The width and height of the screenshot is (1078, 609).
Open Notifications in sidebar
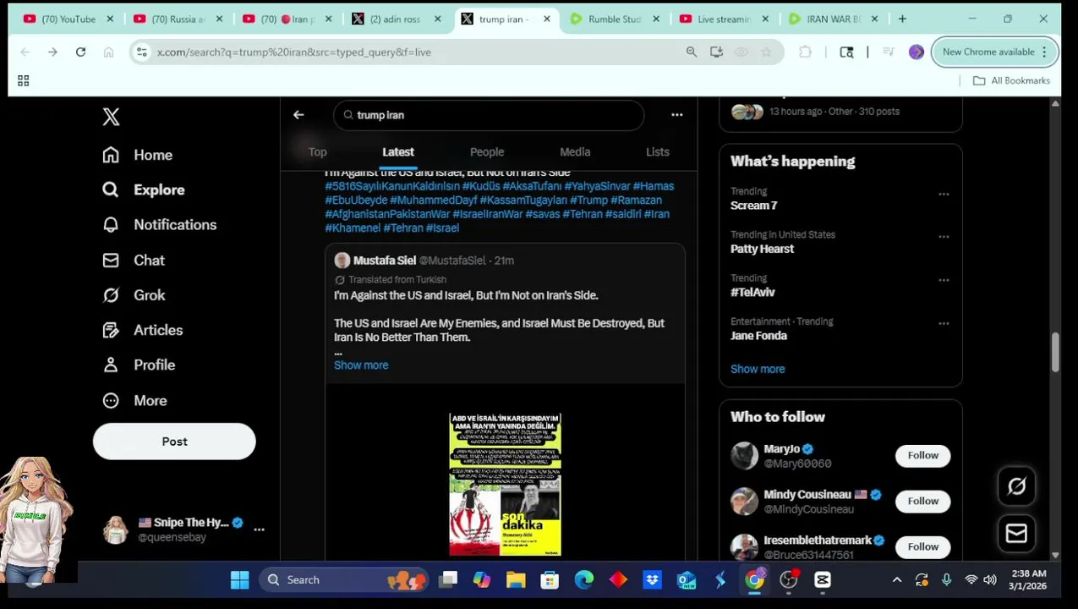pos(160,224)
